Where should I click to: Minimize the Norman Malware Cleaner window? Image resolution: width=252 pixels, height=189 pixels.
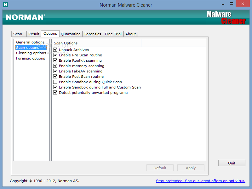click(x=223, y=4)
